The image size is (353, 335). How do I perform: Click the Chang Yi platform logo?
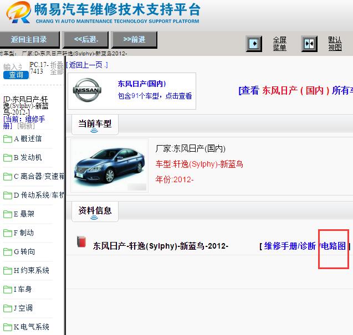tap(18, 12)
